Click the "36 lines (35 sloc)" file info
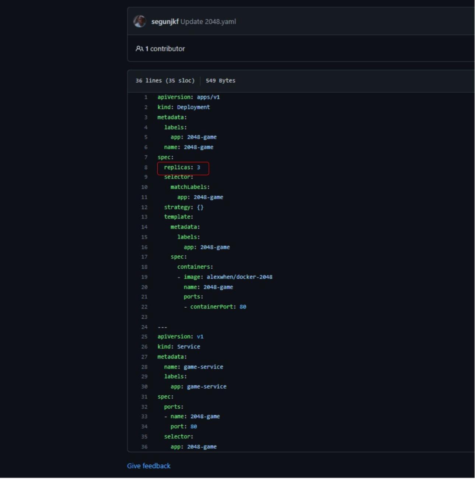 (x=165, y=81)
